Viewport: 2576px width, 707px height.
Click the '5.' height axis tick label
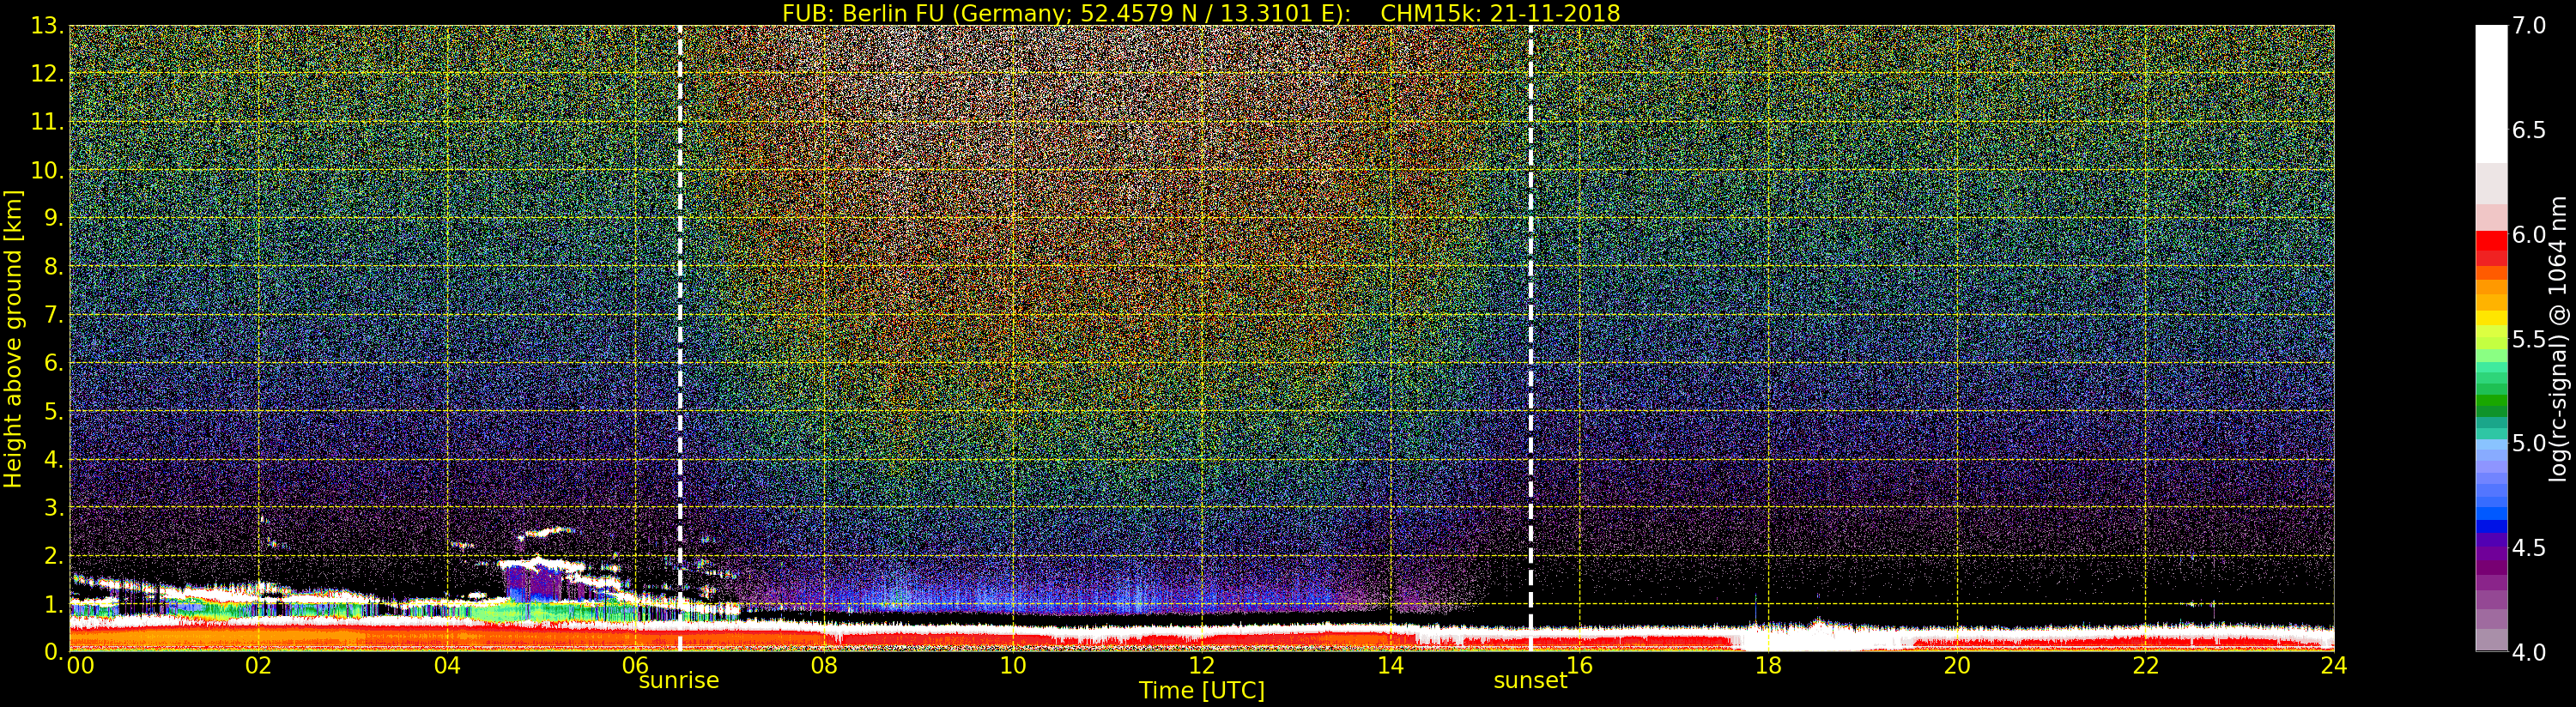tap(53, 411)
